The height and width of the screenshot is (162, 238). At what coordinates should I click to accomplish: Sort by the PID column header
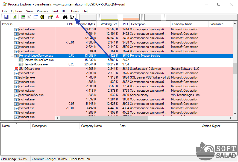click(x=124, y=24)
